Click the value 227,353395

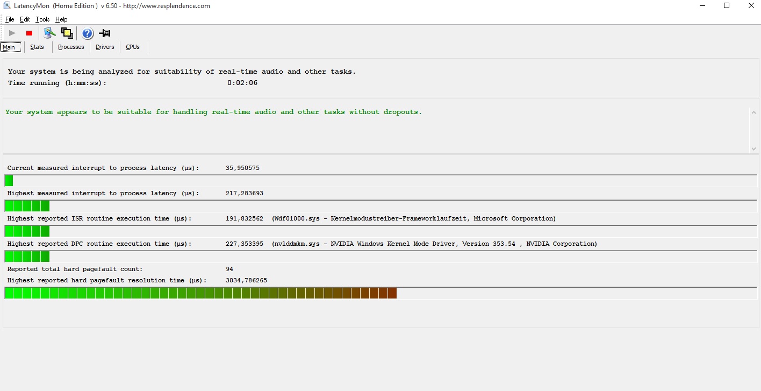click(x=245, y=244)
